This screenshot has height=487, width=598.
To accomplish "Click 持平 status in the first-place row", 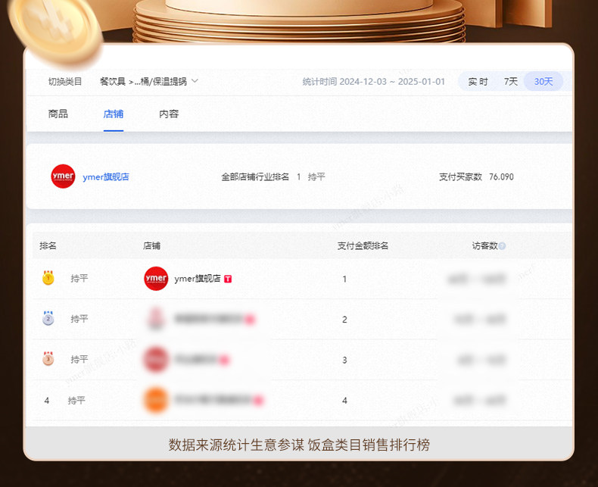I will coord(79,278).
